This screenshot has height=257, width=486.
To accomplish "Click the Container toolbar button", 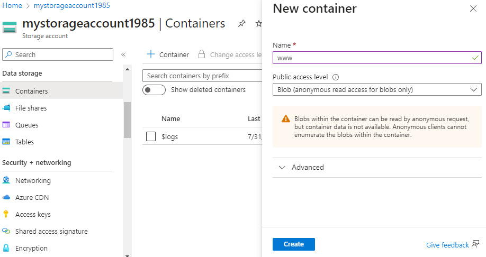I will pos(168,54).
